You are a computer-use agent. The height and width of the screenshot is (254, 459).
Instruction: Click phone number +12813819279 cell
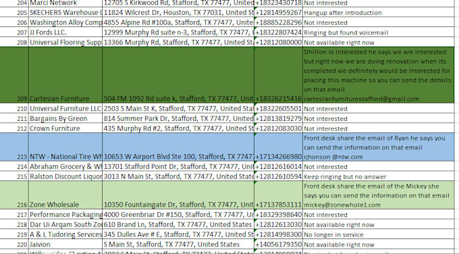[x=278, y=118]
